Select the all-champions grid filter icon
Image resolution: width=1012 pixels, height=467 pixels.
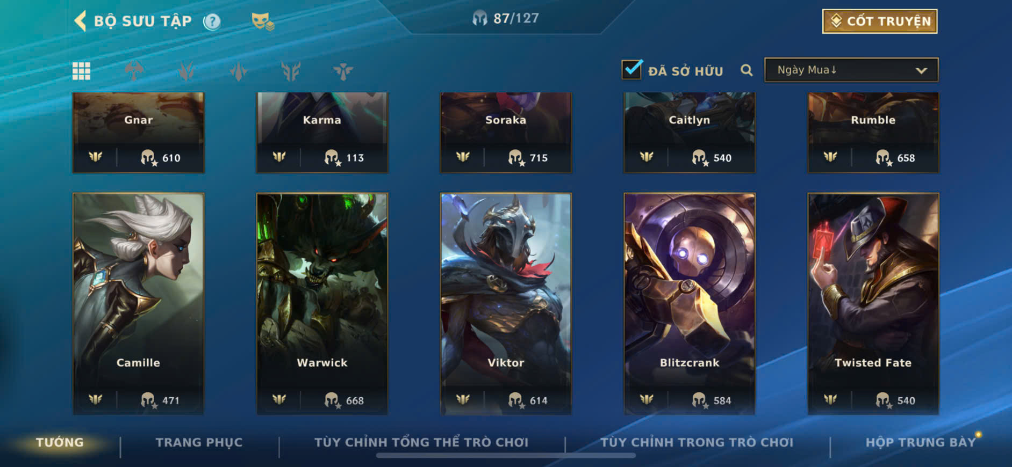click(x=81, y=71)
